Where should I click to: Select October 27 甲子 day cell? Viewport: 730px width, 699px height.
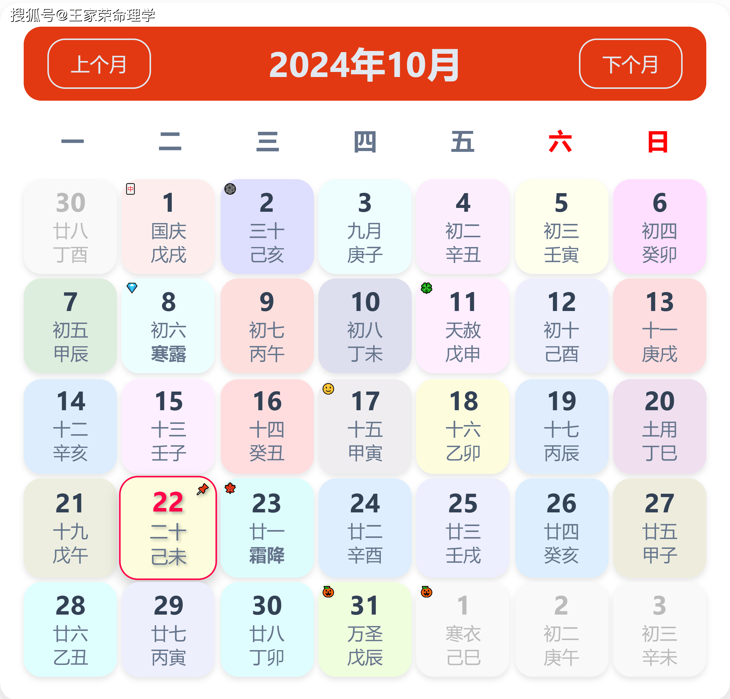coord(660,528)
